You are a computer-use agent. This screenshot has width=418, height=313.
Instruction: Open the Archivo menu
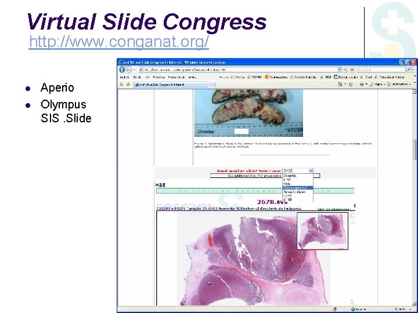(x=124, y=77)
